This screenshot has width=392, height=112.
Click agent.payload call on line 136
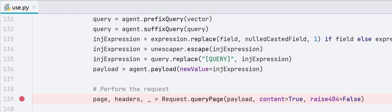click(153, 69)
